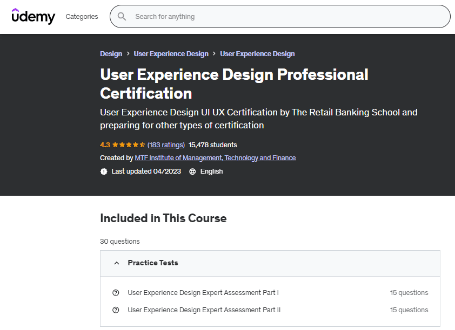Image resolution: width=455 pixels, height=330 pixels.
Task: Click the chevron right after Design breadcrumb
Action: tap(128, 54)
